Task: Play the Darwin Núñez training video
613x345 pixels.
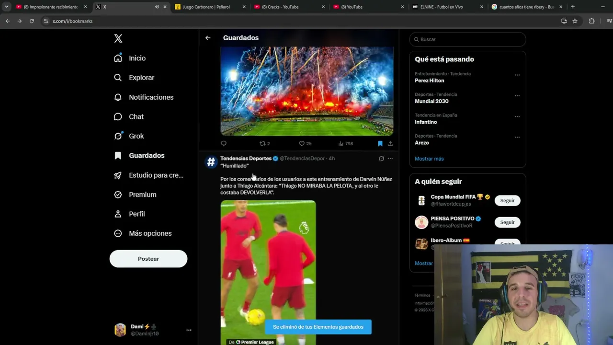Action: (x=268, y=273)
